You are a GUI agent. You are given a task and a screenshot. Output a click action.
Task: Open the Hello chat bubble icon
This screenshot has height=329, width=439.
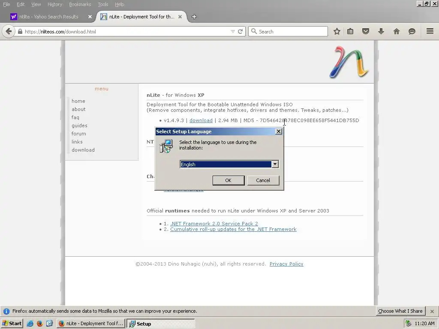412,31
